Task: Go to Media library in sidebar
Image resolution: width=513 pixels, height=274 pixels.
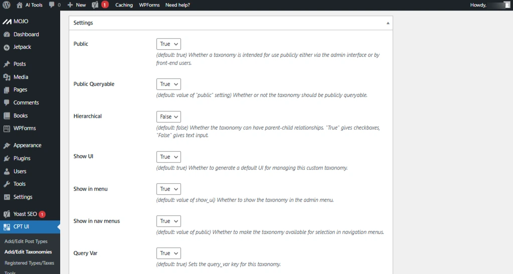Action: pos(21,77)
